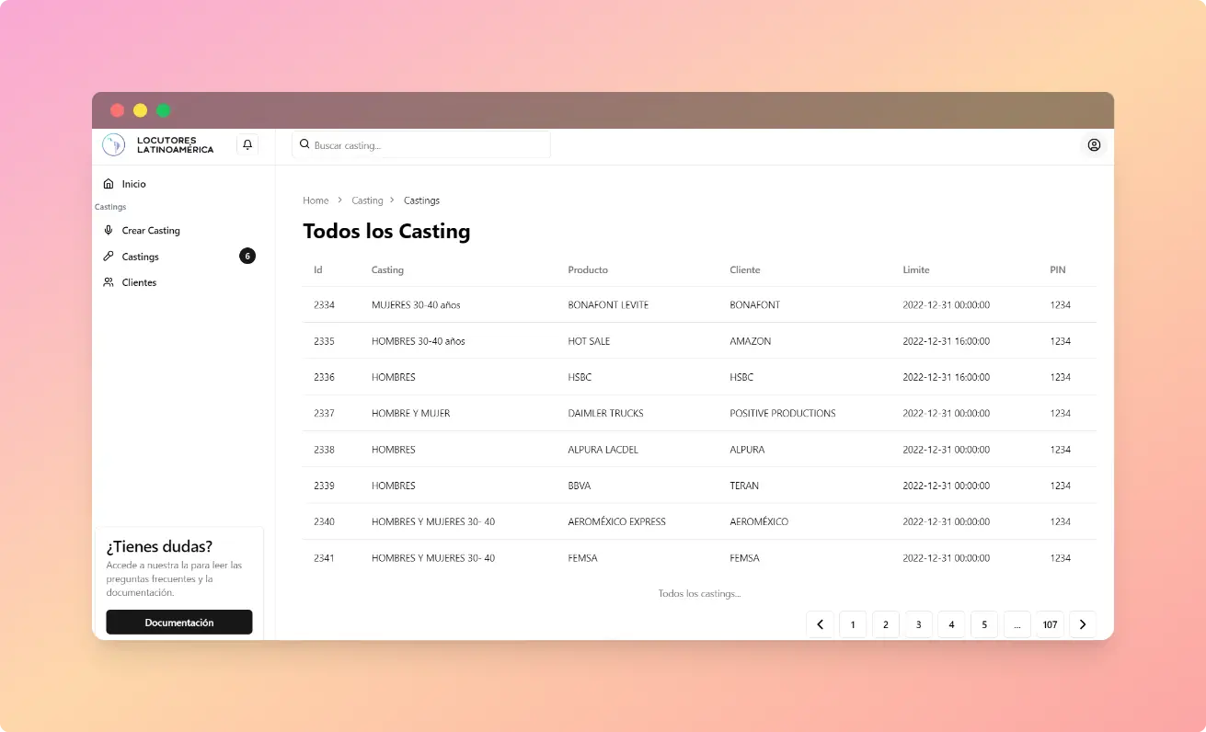Click the Castings badge showing 6
The width and height of the screenshot is (1206, 732).
(247, 257)
